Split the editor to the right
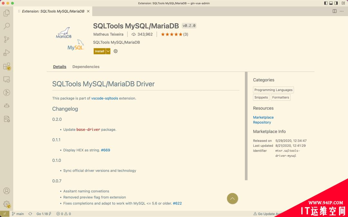This screenshot has height=217, width=348. [x=334, y=11]
